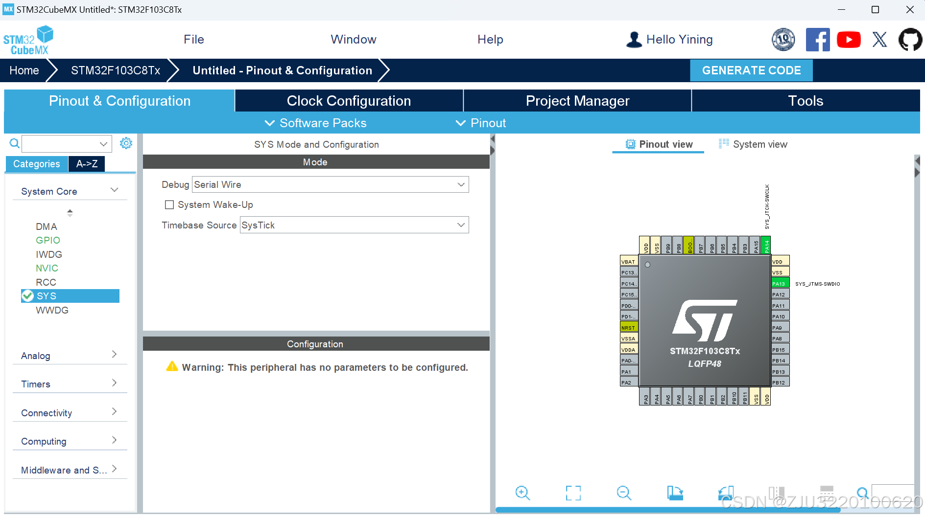Click the small scroll arrows above DMA

coord(70,213)
